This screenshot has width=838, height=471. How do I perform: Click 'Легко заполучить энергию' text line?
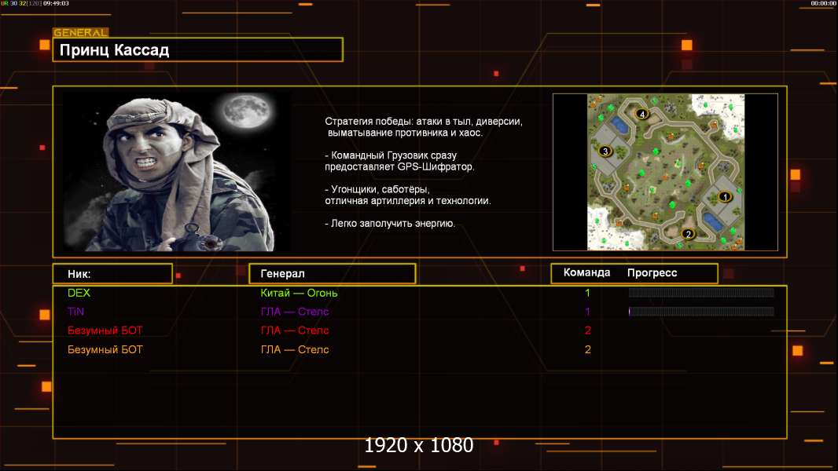(x=390, y=223)
